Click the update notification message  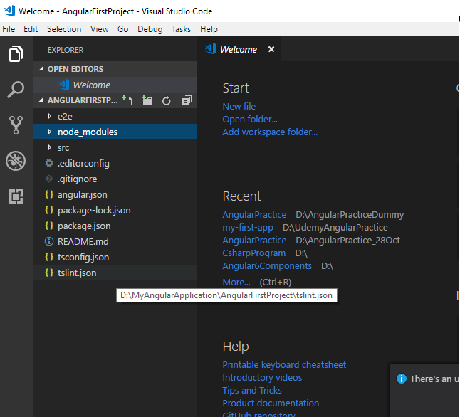point(434,379)
